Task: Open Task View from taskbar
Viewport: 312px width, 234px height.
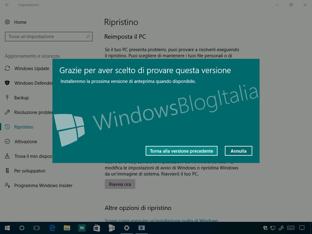Action: click(37, 228)
